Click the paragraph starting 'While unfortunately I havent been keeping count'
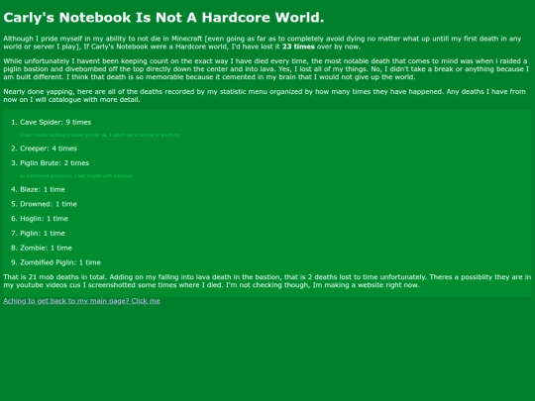This screenshot has width=535, height=401. click(267, 69)
